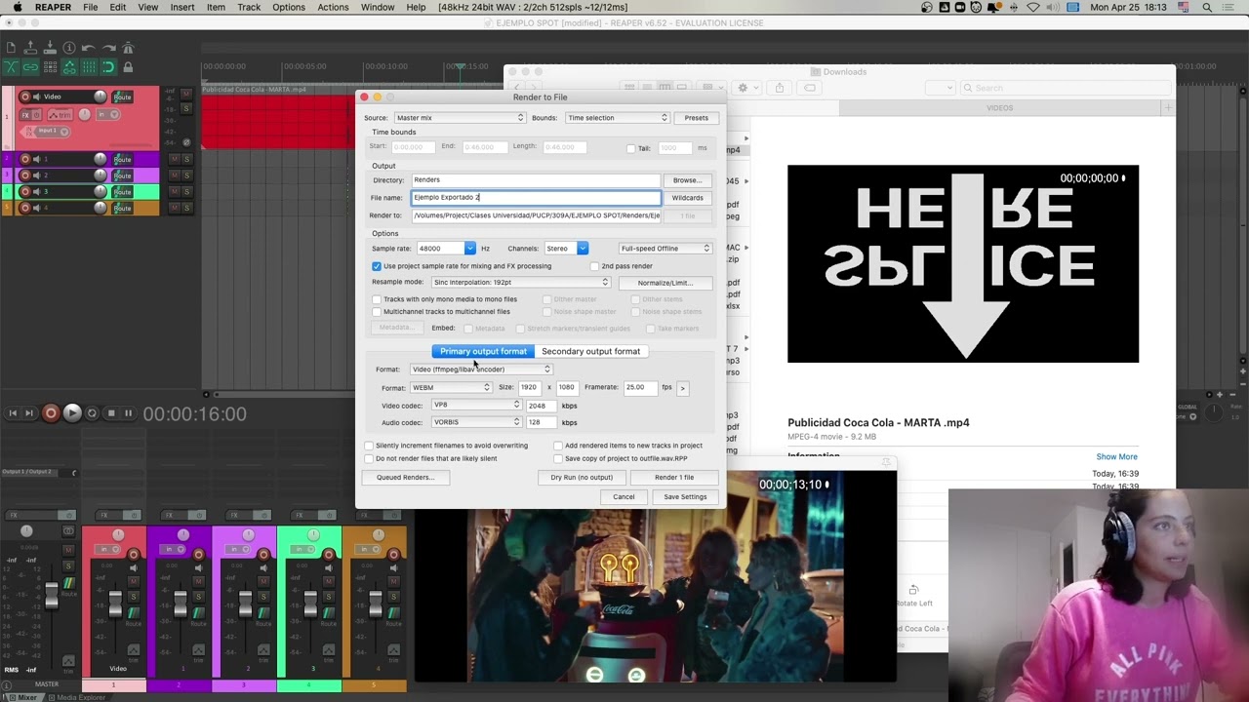Select Primary output format tab

(x=483, y=351)
